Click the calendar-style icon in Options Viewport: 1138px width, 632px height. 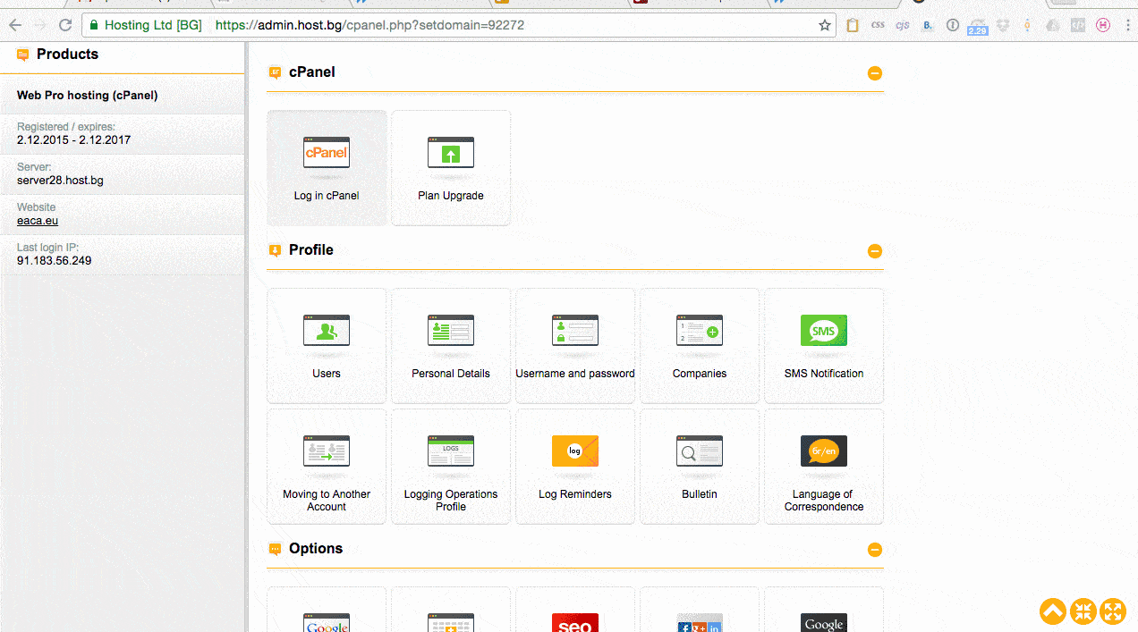click(x=451, y=623)
